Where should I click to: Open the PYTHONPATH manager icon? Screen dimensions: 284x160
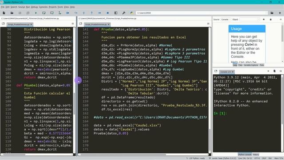coord(132,13)
